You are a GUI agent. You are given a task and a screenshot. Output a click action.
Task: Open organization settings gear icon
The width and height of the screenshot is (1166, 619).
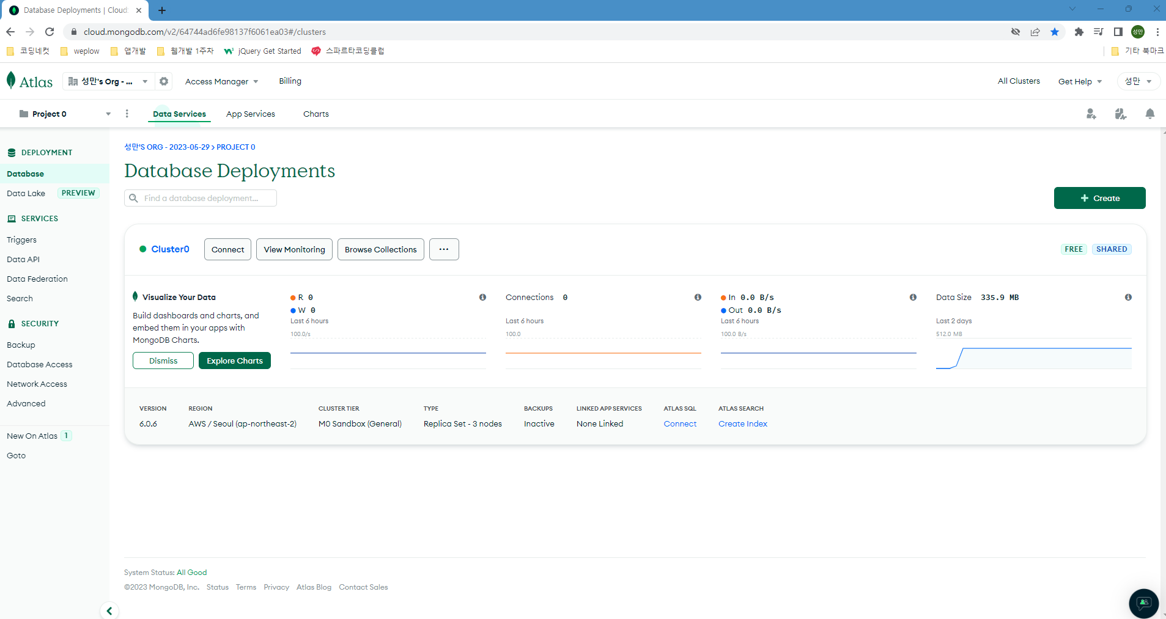[x=164, y=81]
